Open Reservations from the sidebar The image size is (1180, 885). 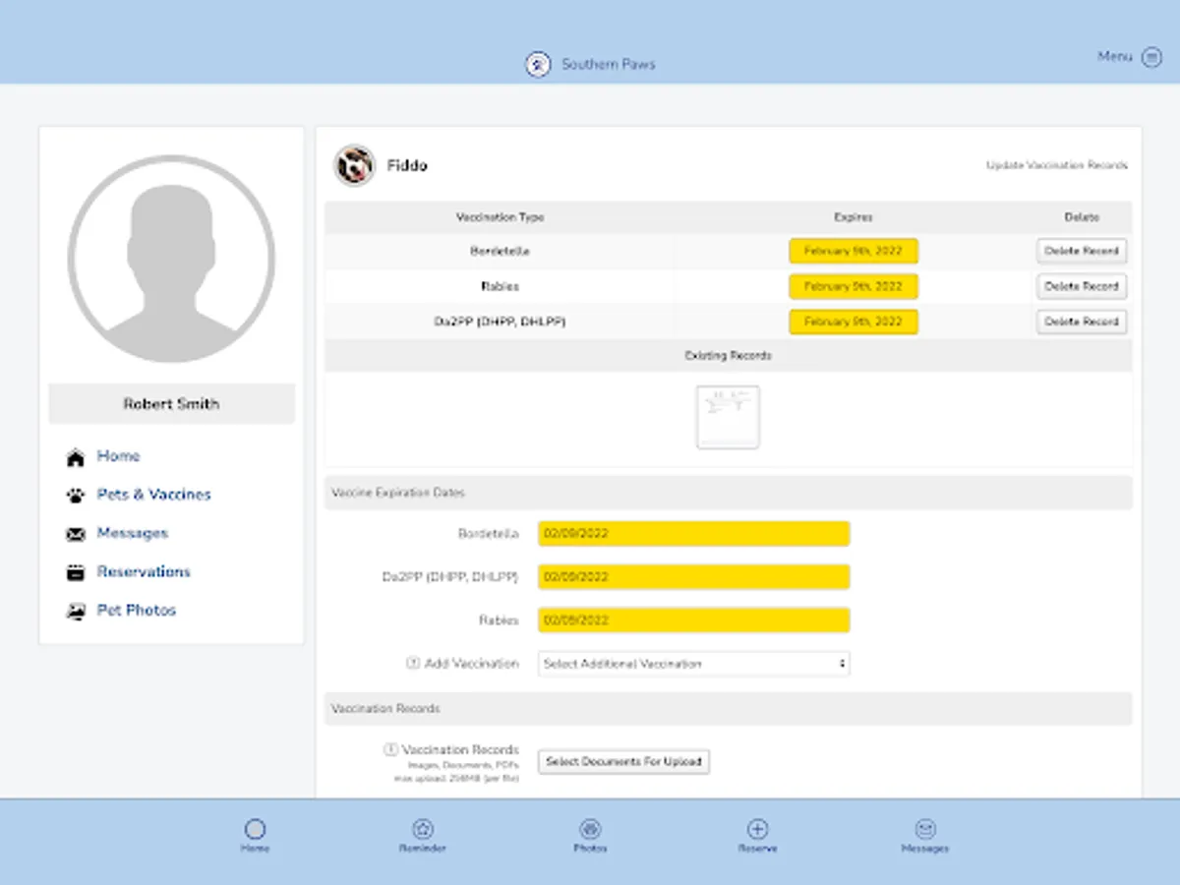point(144,571)
